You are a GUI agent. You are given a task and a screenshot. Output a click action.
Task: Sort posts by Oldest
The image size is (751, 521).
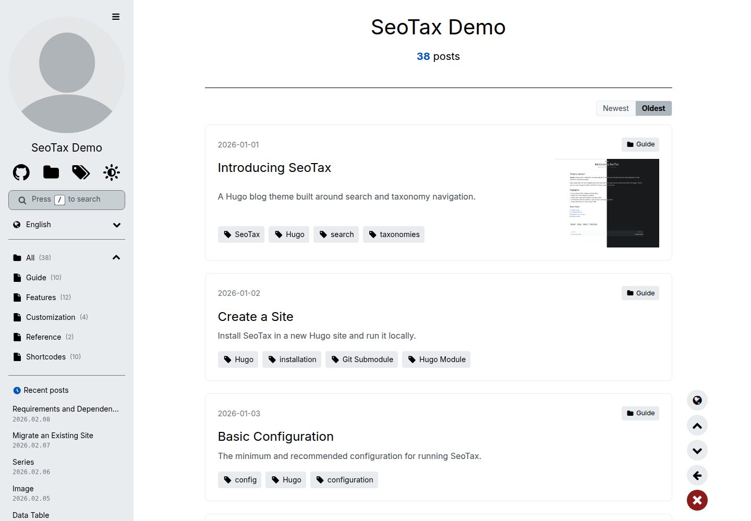(653, 108)
